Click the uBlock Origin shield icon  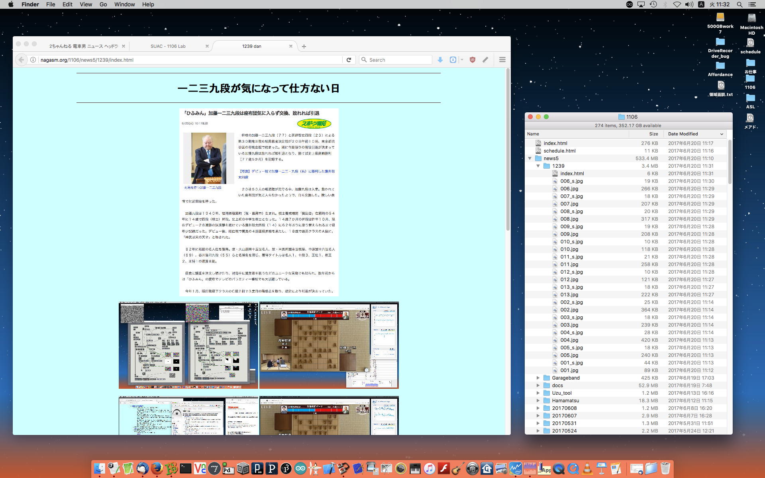pos(473,60)
